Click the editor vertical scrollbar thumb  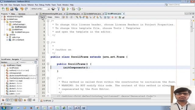tap(191, 27)
